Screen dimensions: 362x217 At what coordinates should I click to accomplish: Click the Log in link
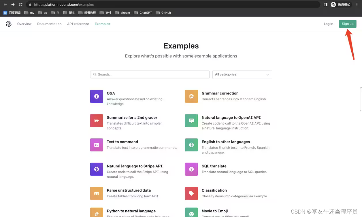[328, 24]
